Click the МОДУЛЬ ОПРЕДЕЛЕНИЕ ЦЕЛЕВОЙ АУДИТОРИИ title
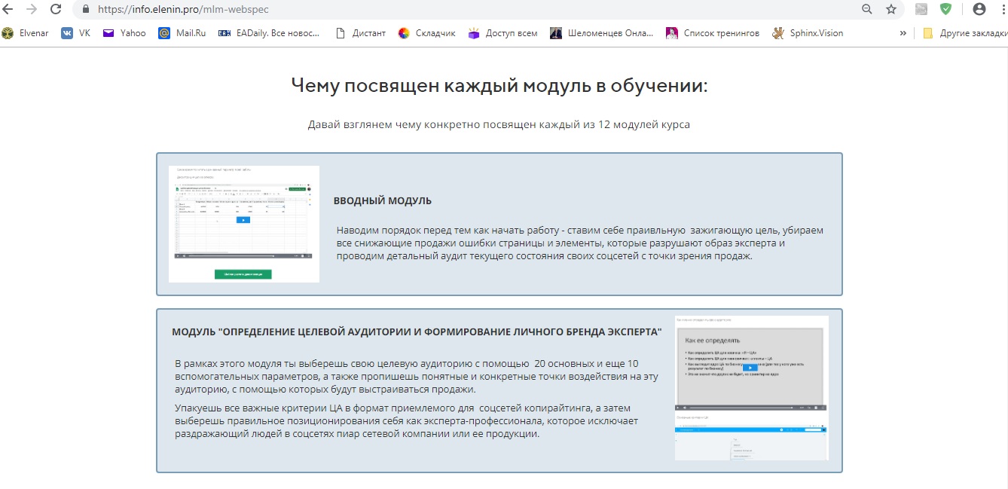Screen dimensions: 1008x489 (417, 332)
